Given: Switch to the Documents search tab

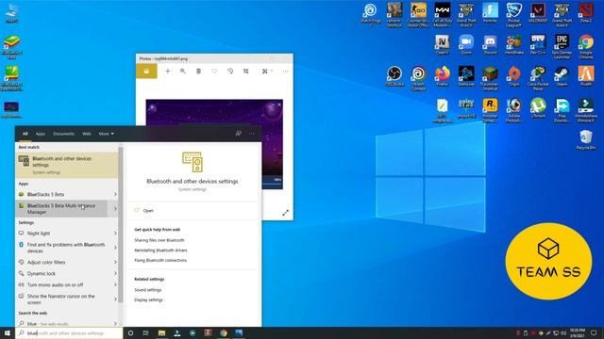Looking at the screenshot, I should pos(63,134).
